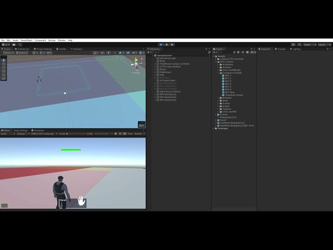Expand the Materials folder in Project

(x=218, y=98)
